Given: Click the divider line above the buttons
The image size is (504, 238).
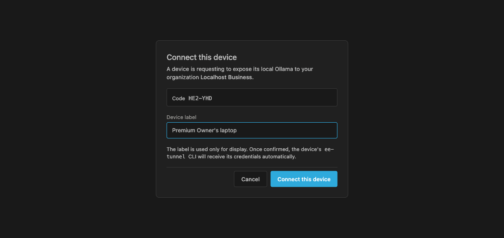Looking at the screenshot, I should pos(252,168).
